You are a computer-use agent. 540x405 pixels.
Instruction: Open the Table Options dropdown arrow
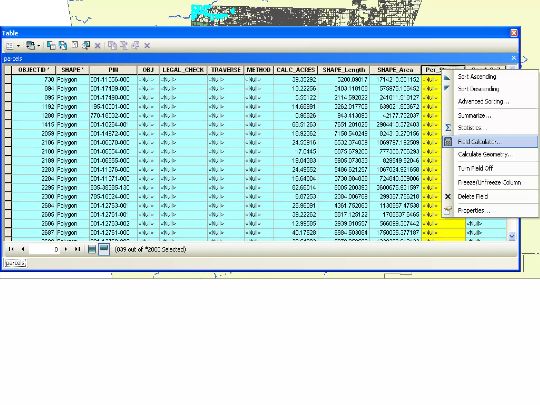click(18, 46)
